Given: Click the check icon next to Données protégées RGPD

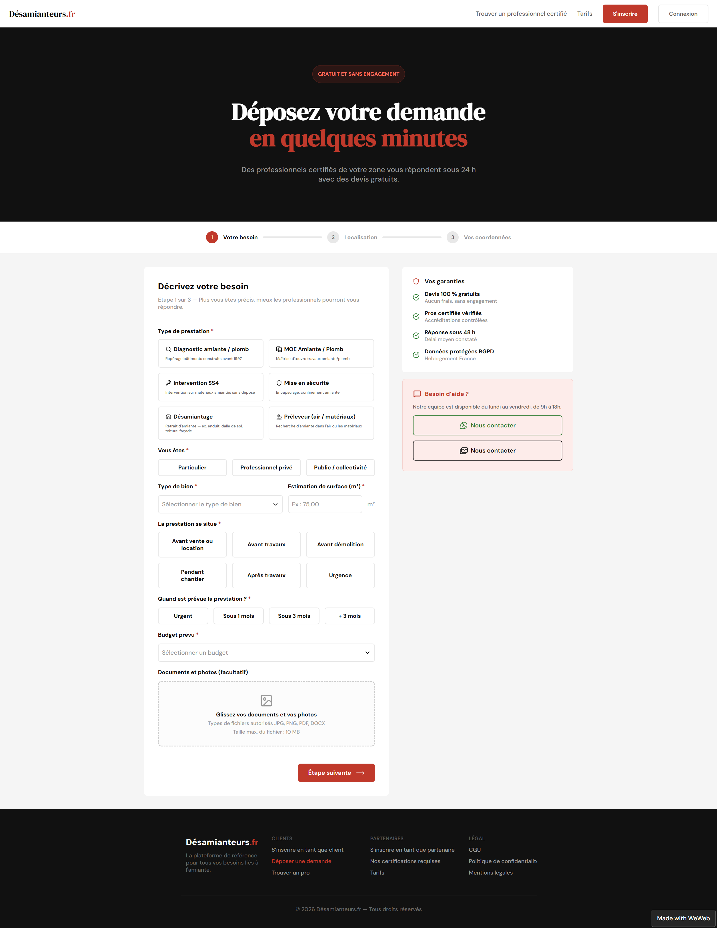Looking at the screenshot, I should click(x=416, y=355).
